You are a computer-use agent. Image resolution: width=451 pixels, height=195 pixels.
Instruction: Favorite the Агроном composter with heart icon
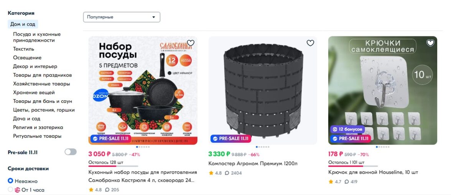[310, 43]
